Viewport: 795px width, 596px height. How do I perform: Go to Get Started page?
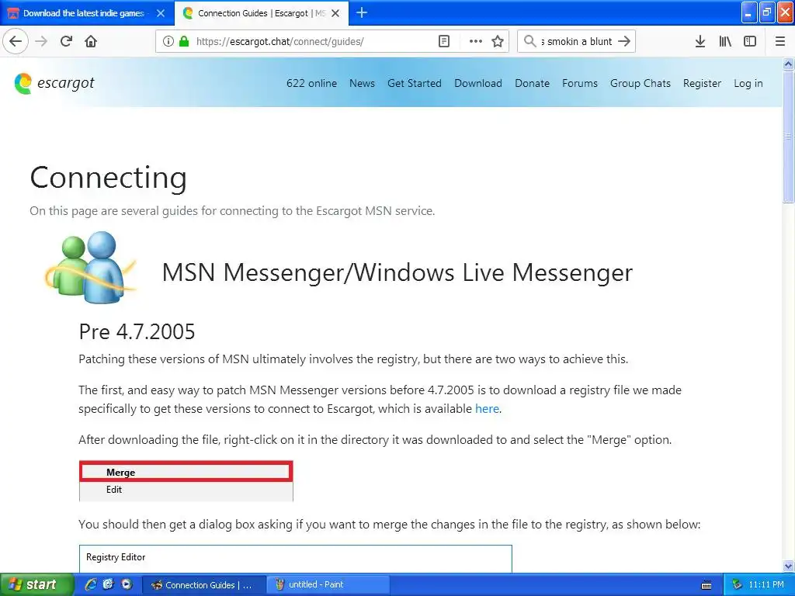point(415,83)
